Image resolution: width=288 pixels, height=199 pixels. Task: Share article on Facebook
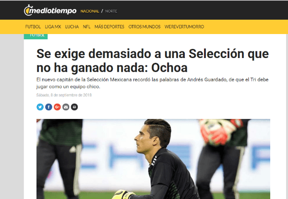(48, 107)
